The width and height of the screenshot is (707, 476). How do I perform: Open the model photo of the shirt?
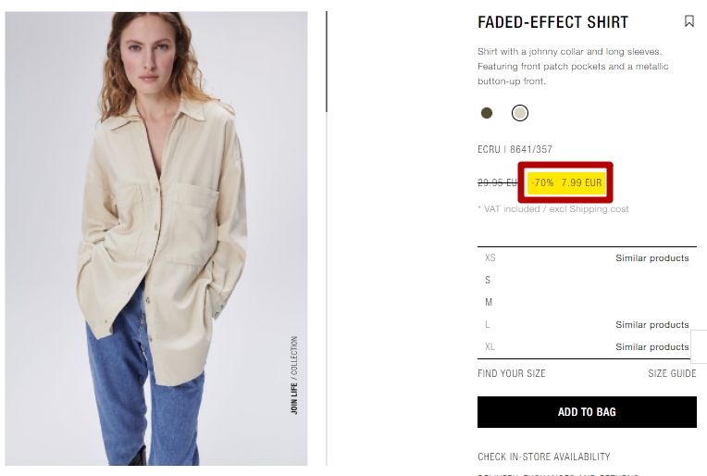point(156,239)
